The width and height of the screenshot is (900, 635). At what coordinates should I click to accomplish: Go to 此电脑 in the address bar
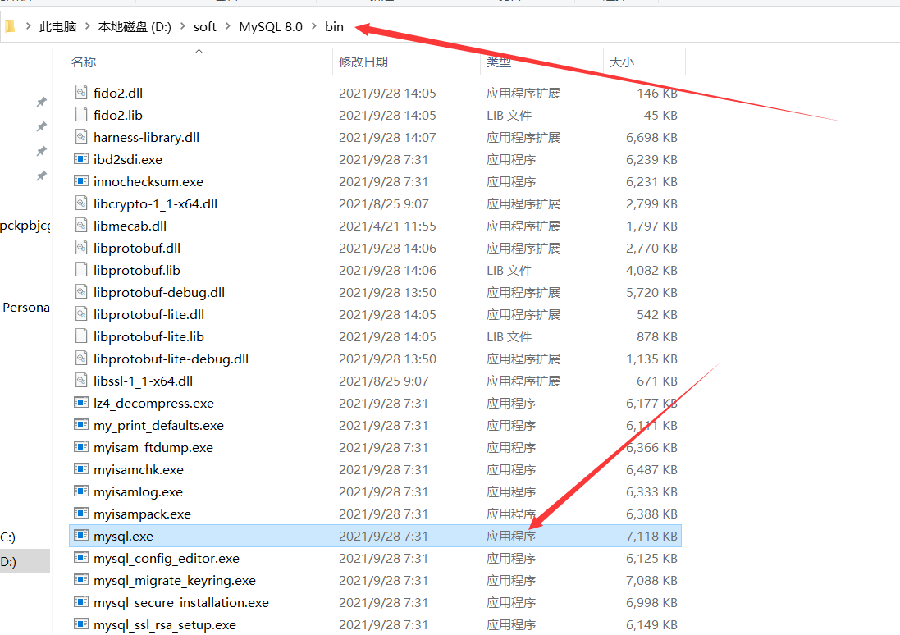[58, 26]
